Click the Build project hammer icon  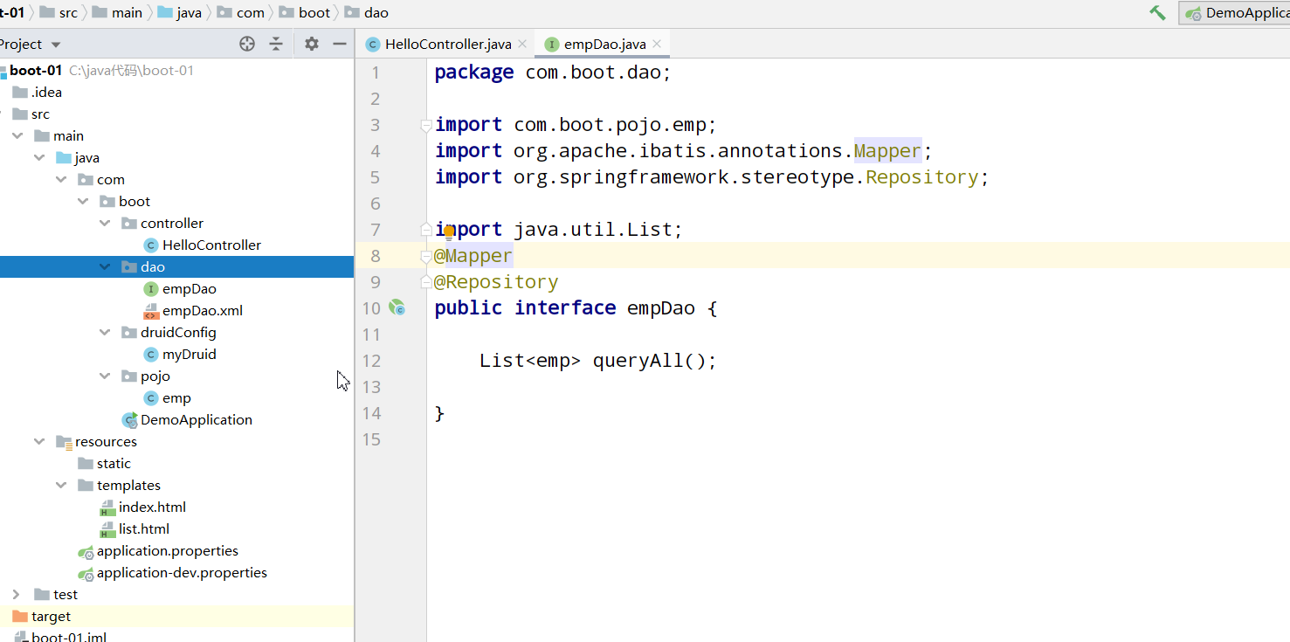coord(1157,12)
